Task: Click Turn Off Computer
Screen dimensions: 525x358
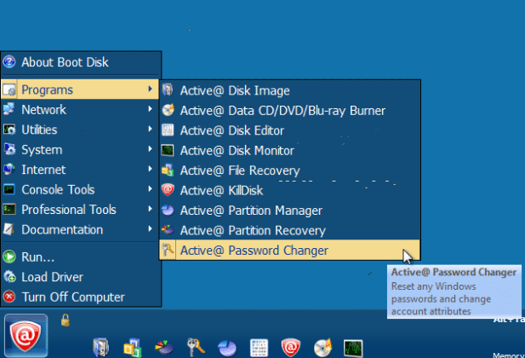Action: point(80,297)
